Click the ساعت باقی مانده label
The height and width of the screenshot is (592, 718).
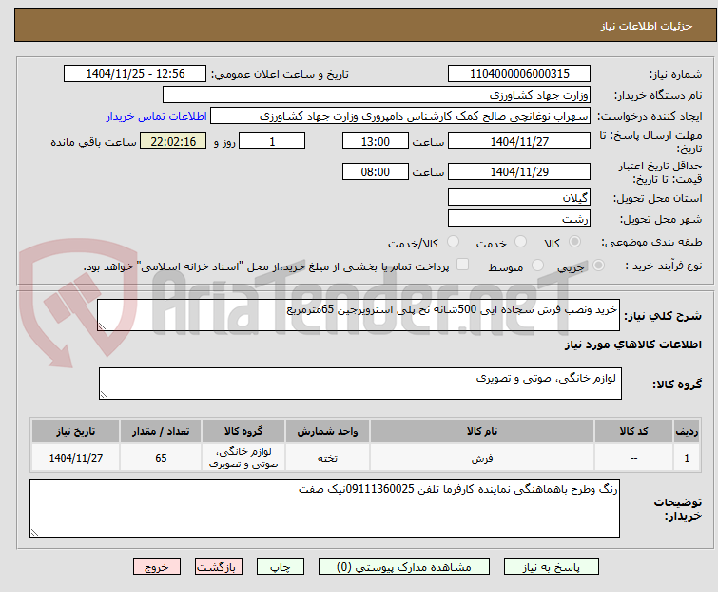pyautogui.click(x=93, y=142)
